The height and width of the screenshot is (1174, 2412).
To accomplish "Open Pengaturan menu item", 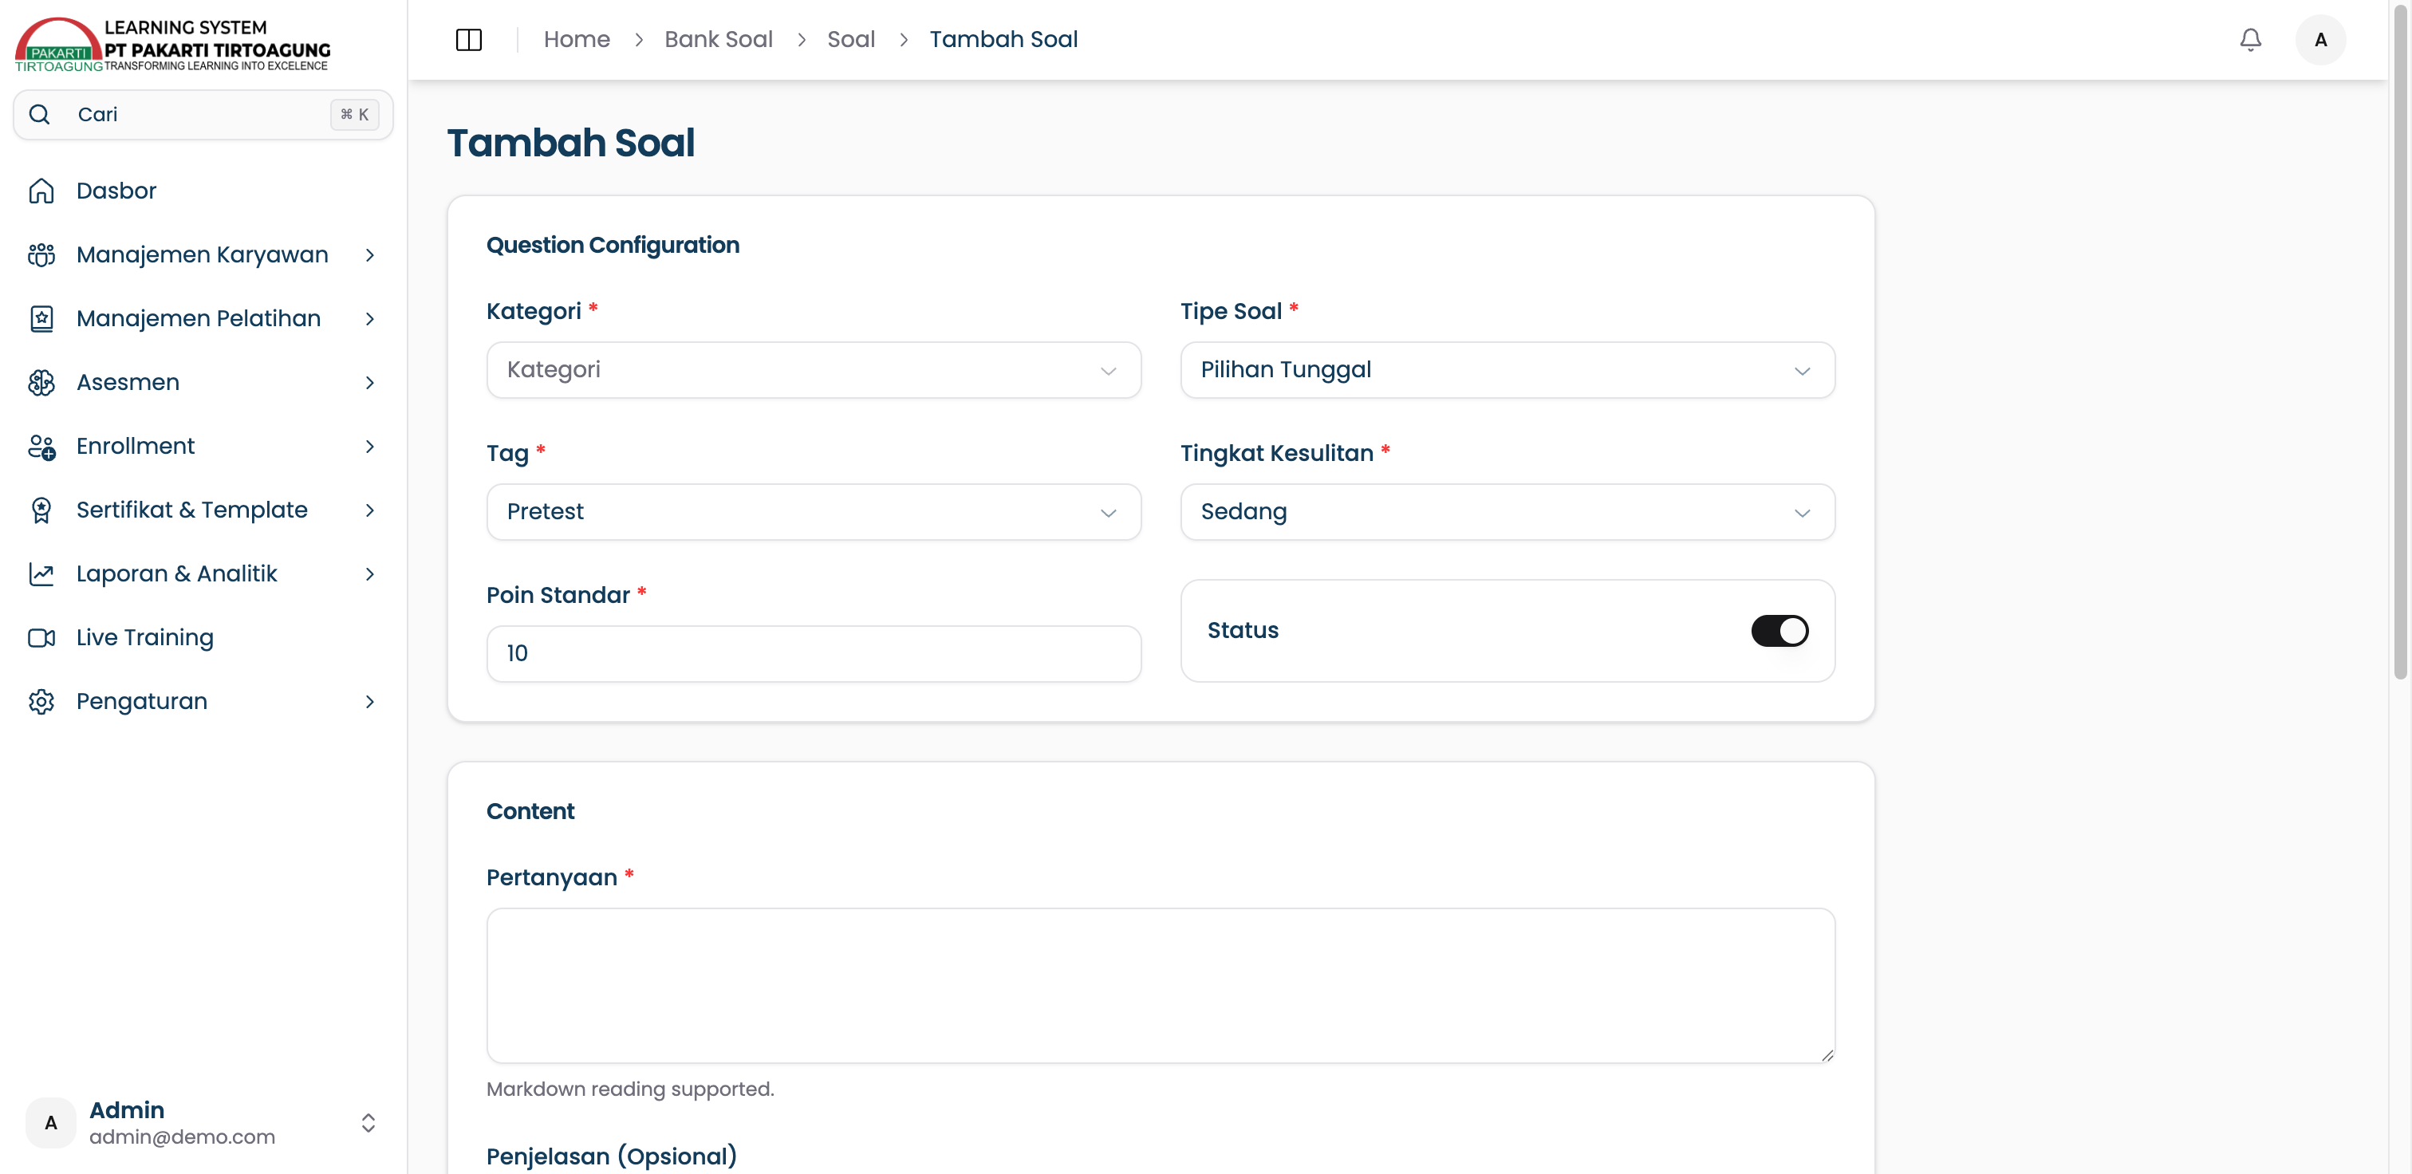I will point(203,701).
